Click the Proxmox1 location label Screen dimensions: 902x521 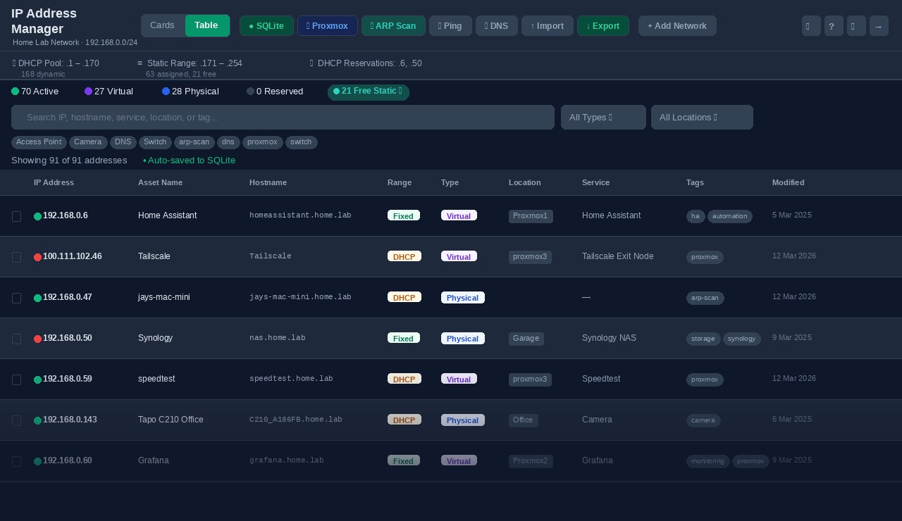pyautogui.click(x=531, y=216)
